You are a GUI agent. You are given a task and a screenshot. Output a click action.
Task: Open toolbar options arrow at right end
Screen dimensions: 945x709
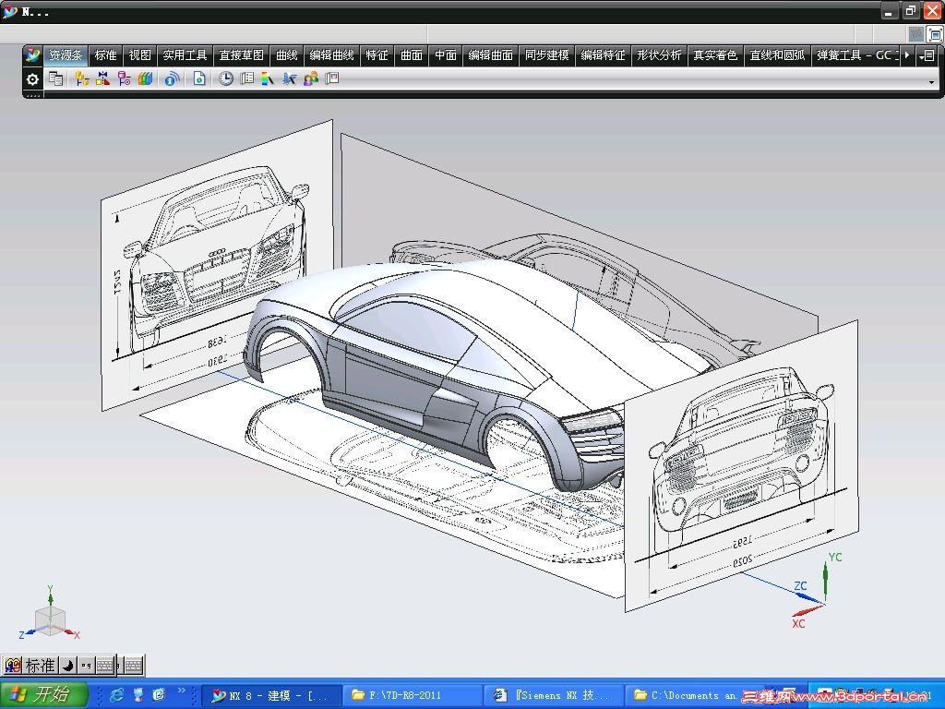coord(932,82)
